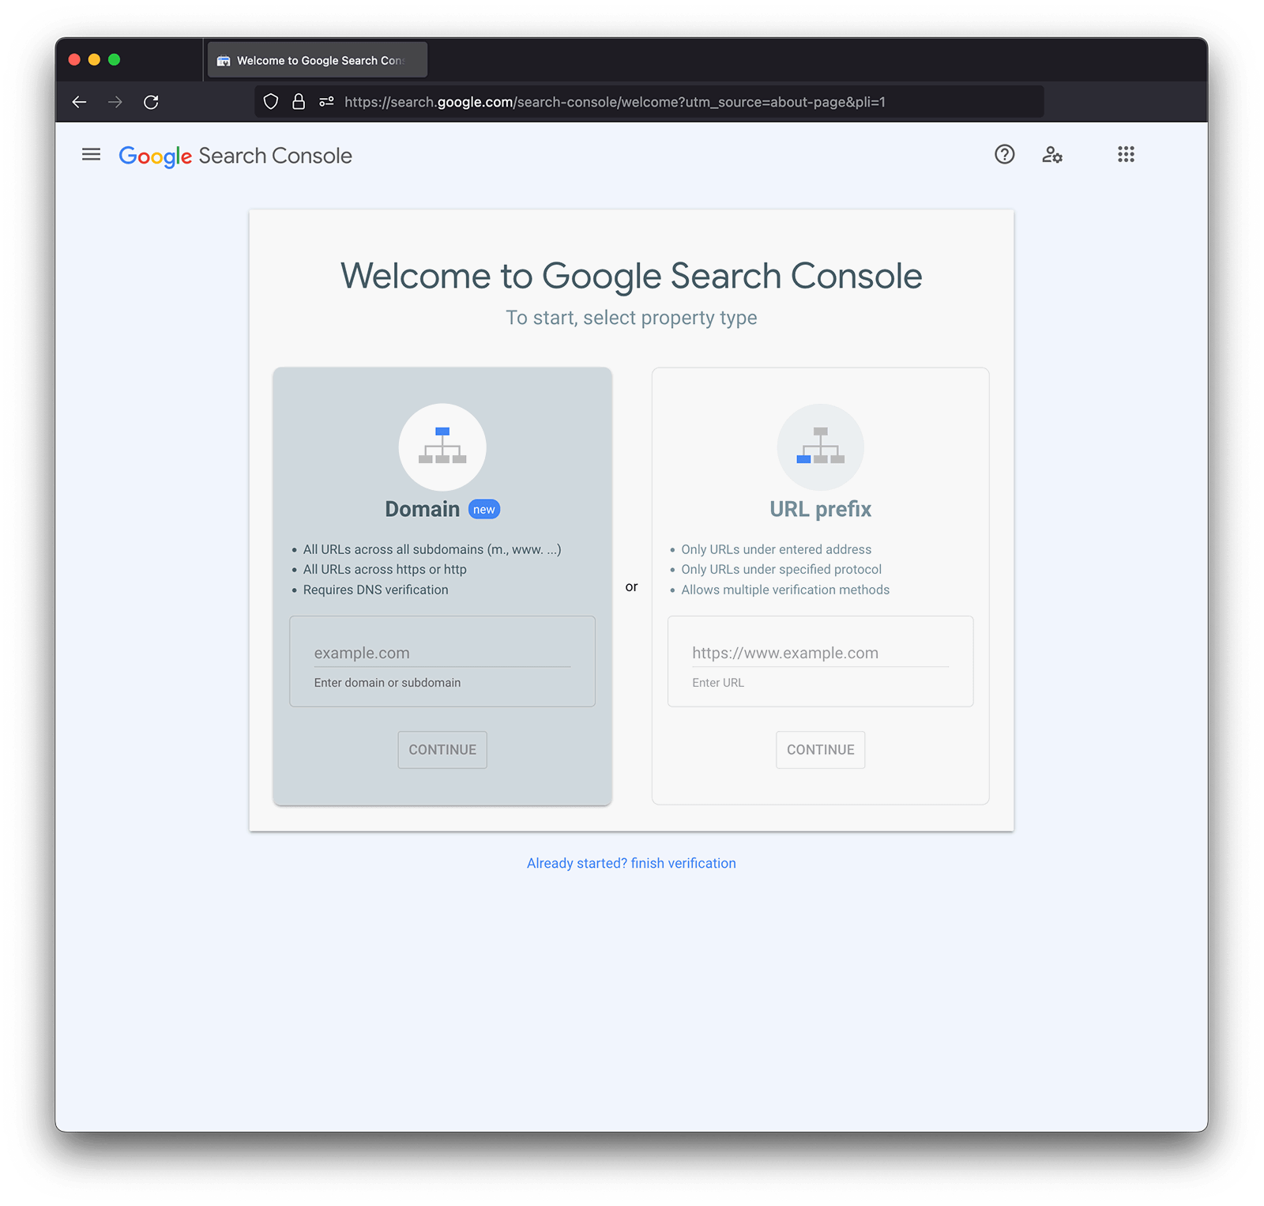Click CONTINUE under URL prefix
1264x1206 pixels.
click(821, 750)
